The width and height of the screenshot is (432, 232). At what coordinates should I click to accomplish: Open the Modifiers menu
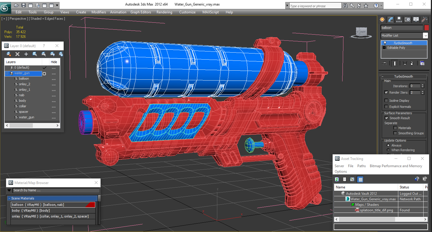pos(99,12)
